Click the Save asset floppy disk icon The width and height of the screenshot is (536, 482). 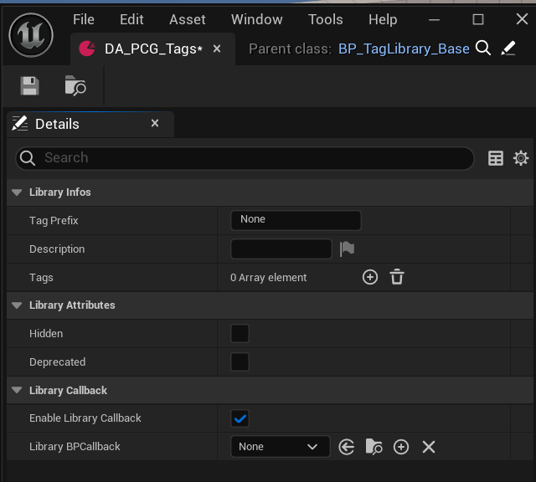click(x=29, y=85)
